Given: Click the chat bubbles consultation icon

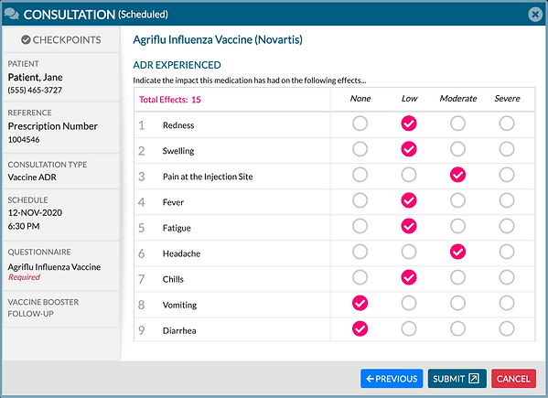Looking at the screenshot, I should (x=12, y=15).
